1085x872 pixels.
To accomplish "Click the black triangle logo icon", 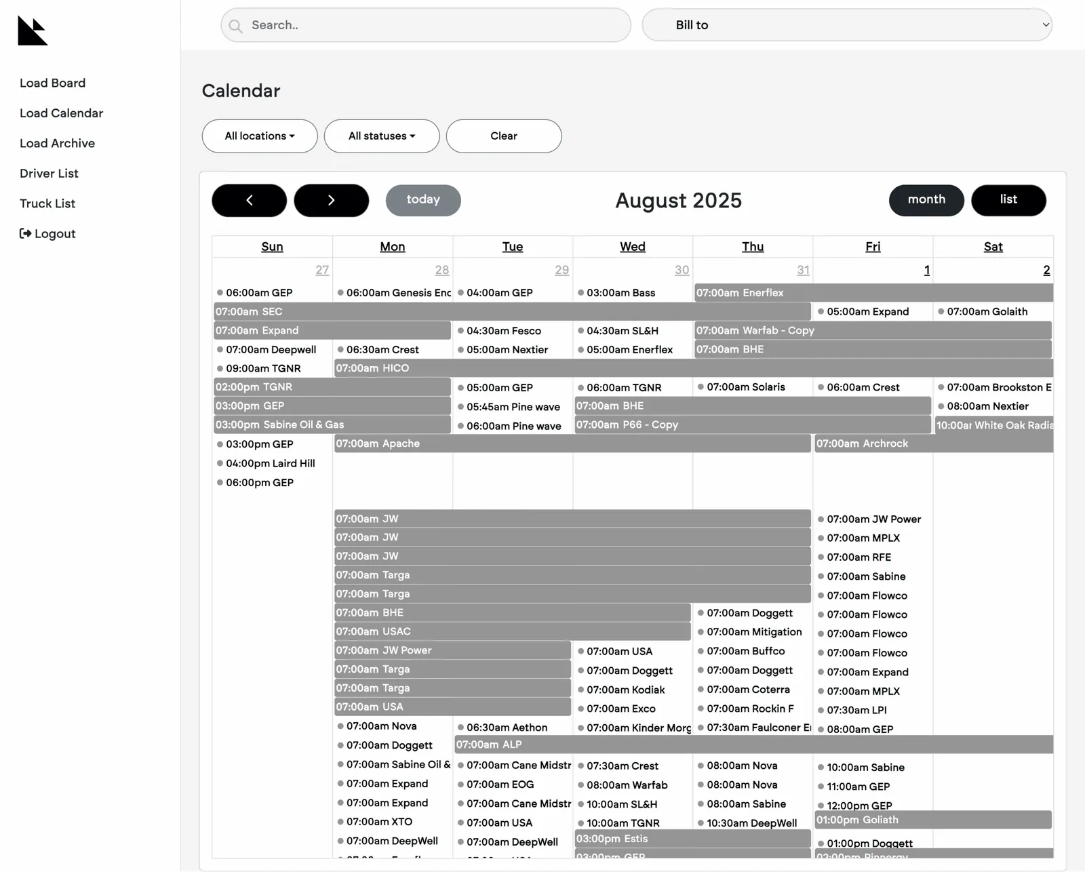I will [33, 31].
